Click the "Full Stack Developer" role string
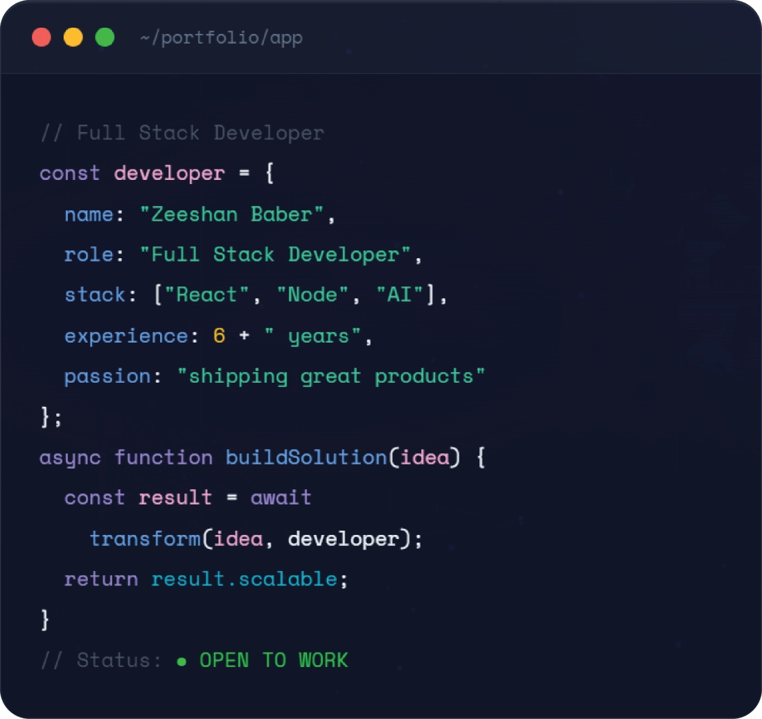This screenshot has width=762, height=719. coord(275,255)
